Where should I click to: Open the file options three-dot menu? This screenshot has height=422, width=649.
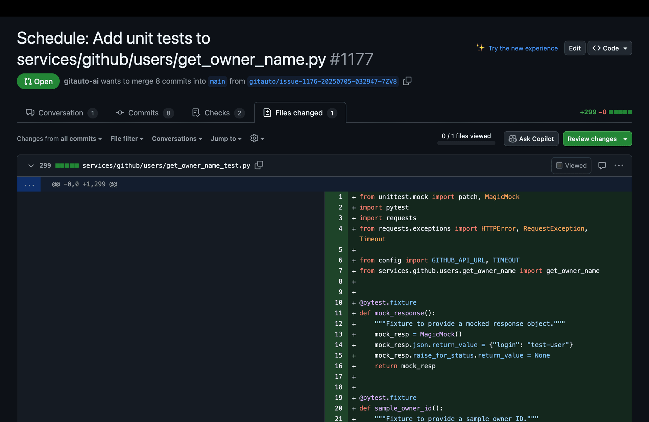click(619, 165)
